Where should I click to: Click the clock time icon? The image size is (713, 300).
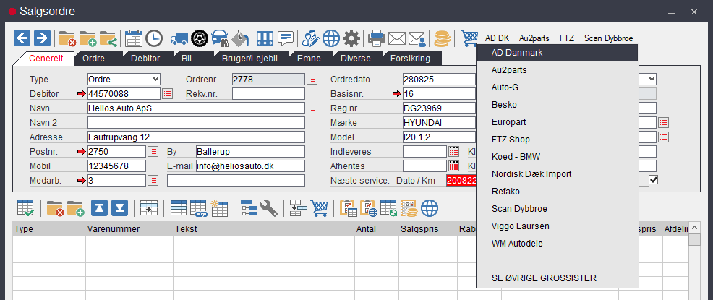tap(154, 38)
